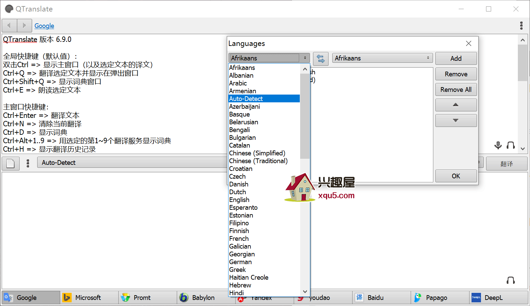This screenshot has height=306, width=530.
Task: Go back with the left arrow
Action: pyautogui.click(x=9, y=25)
